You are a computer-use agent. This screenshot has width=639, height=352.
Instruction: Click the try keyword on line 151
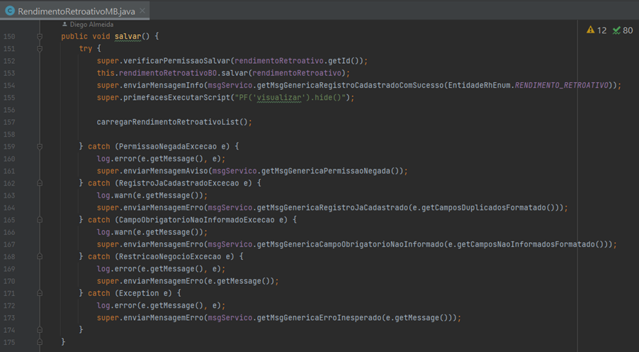[x=86, y=48]
